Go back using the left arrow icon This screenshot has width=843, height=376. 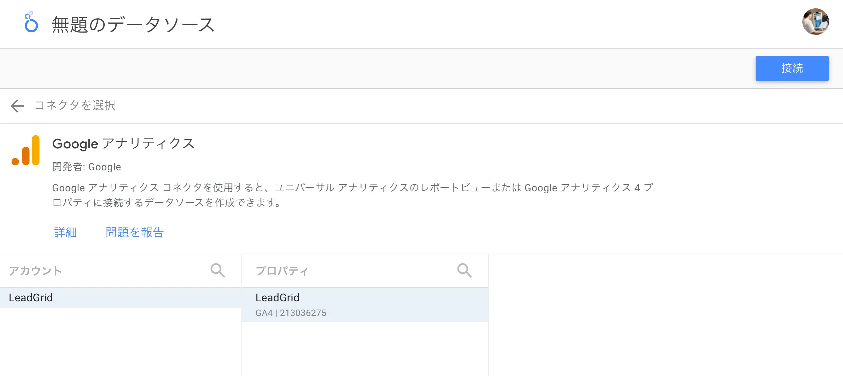pyautogui.click(x=17, y=106)
